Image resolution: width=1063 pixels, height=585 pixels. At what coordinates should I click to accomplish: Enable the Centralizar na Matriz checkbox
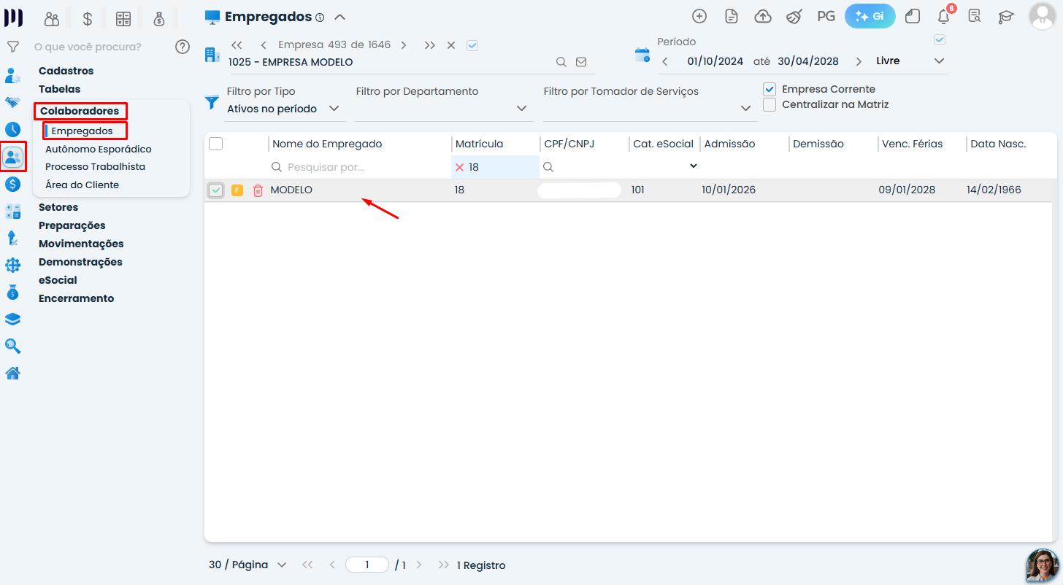coord(769,104)
